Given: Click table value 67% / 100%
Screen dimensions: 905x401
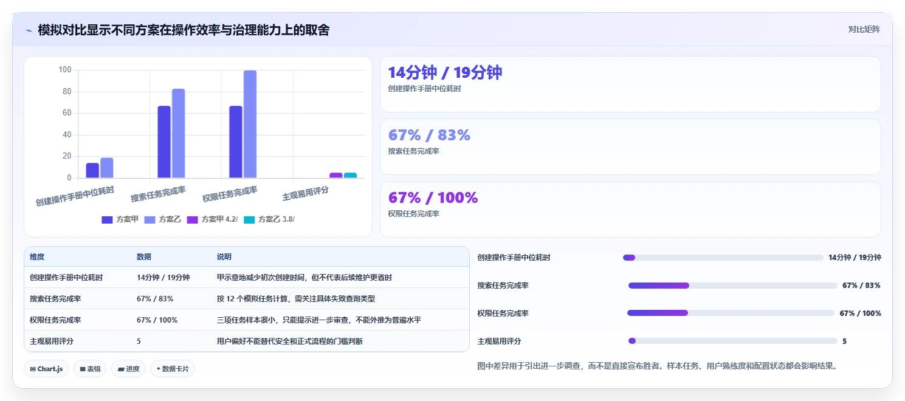Looking at the screenshot, I should [x=157, y=320].
